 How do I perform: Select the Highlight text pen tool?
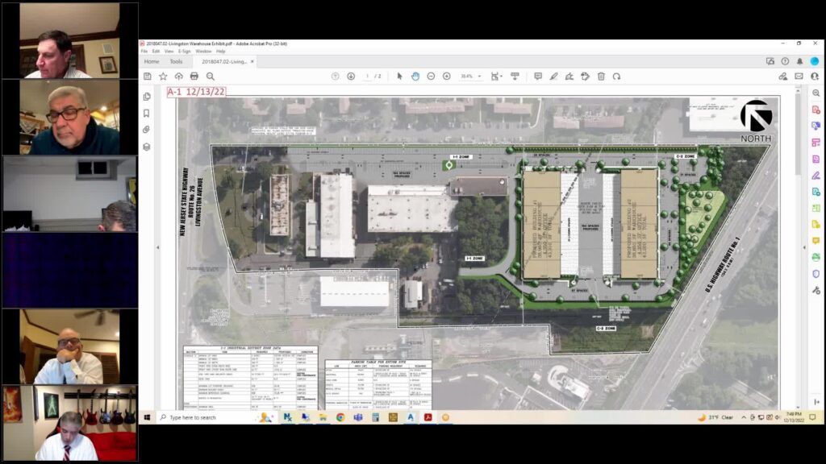(554, 77)
